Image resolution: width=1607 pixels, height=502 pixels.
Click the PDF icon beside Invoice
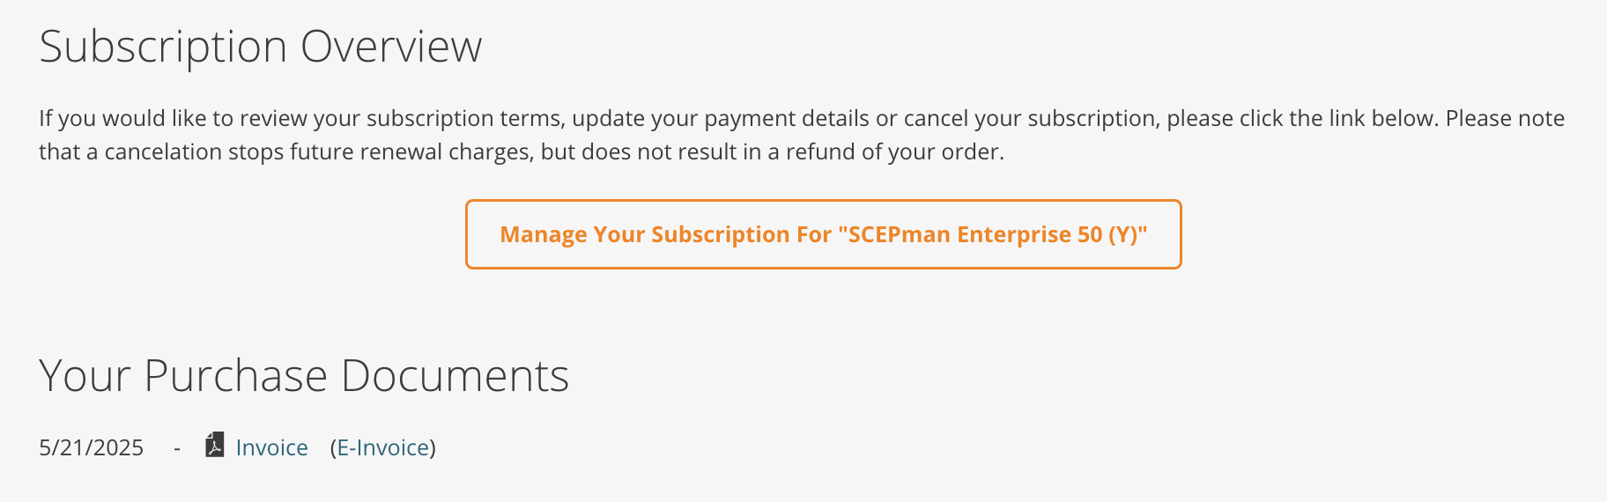214,446
